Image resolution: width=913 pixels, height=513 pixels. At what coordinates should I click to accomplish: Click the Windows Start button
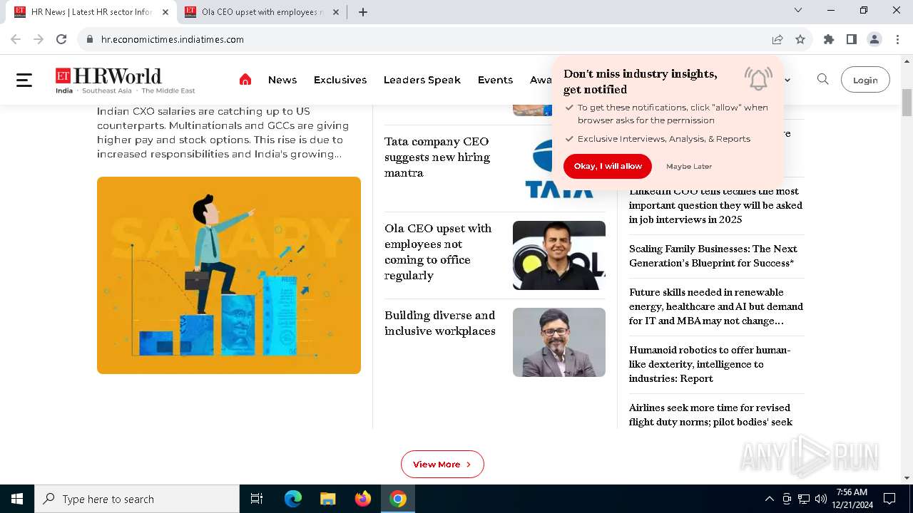click(17, 499)
